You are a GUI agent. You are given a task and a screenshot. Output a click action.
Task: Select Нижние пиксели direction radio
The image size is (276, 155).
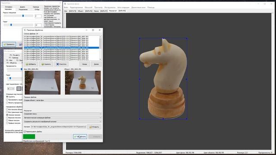point(7,115)
